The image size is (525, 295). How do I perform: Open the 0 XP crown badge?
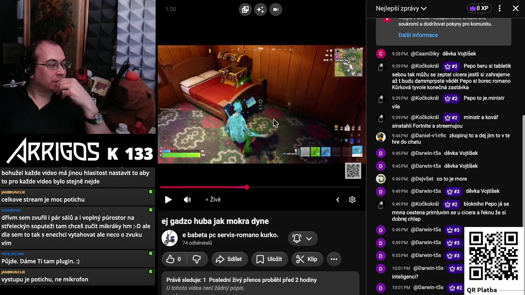479,8
